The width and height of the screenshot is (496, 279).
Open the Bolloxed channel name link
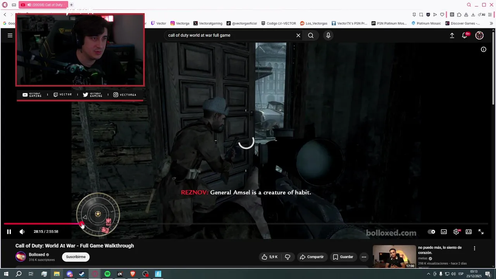click(37, 255)
